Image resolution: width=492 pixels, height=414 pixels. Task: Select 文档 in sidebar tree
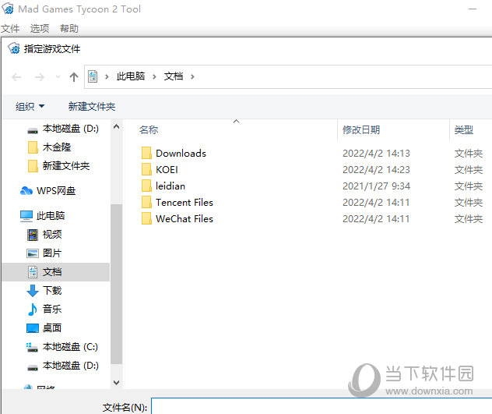(56, 272)
